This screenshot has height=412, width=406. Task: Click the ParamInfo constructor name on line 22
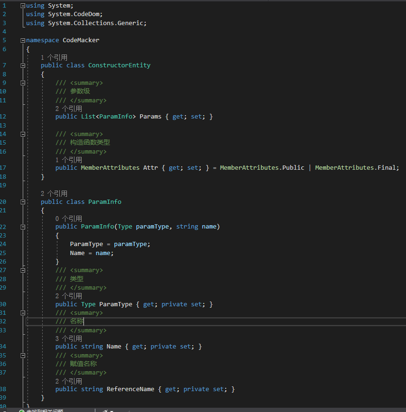click(x=98, y=227)
